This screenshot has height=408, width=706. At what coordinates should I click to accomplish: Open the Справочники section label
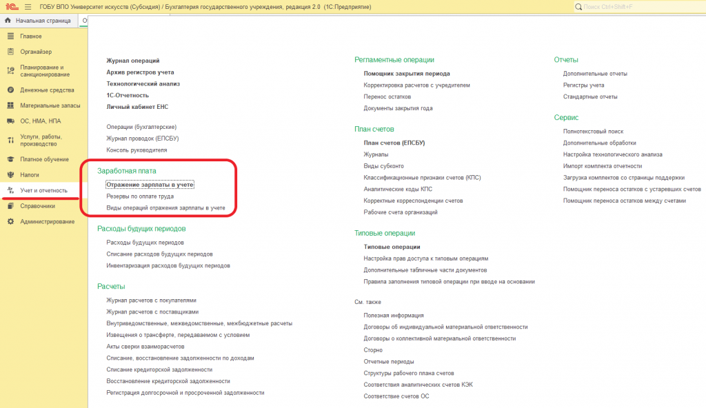(37, 206)
